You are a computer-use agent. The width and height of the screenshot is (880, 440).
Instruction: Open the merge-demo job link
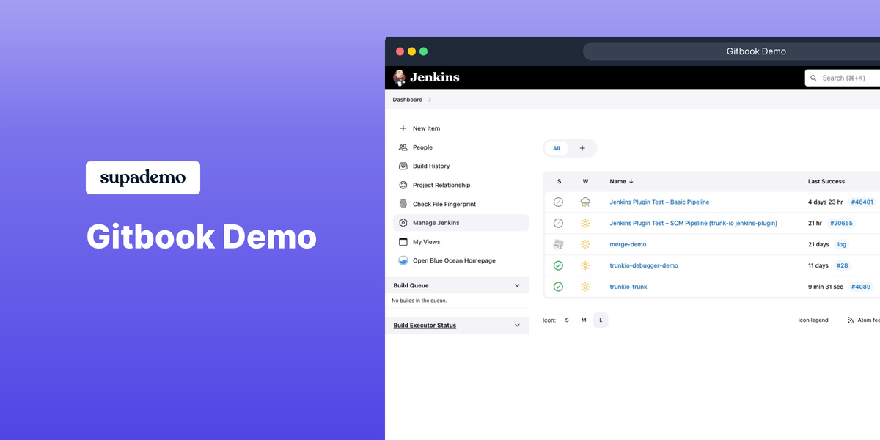click(628, 244)
